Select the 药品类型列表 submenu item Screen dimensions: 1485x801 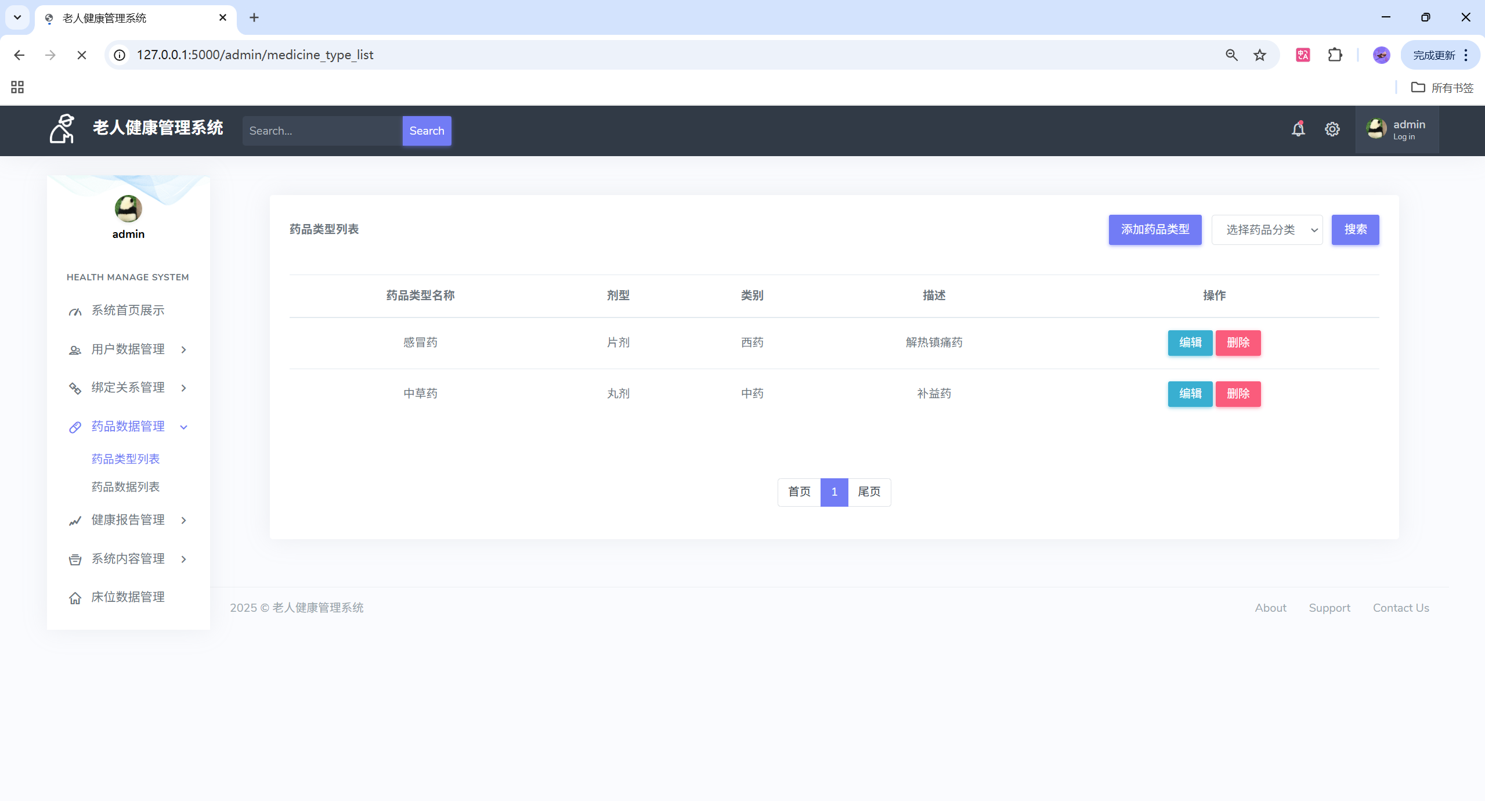(x=125, y=459)
